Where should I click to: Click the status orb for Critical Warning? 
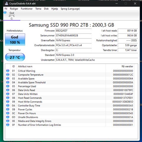8,71
